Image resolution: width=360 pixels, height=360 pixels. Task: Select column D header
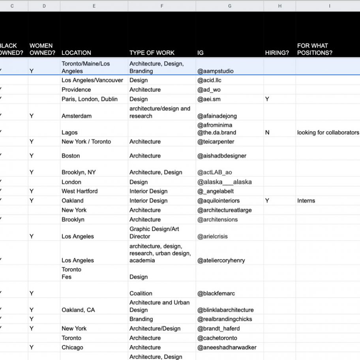pyautogui.click(x=44, y=6)
